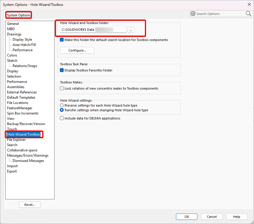Select Hole Wizard/Toolbox in the tree
Screen dimensions: 254x224
pos(23,134)
